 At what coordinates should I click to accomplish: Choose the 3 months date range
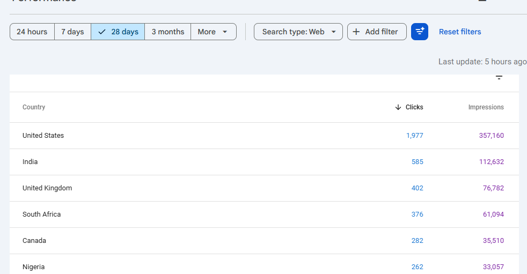coord(167,32)
